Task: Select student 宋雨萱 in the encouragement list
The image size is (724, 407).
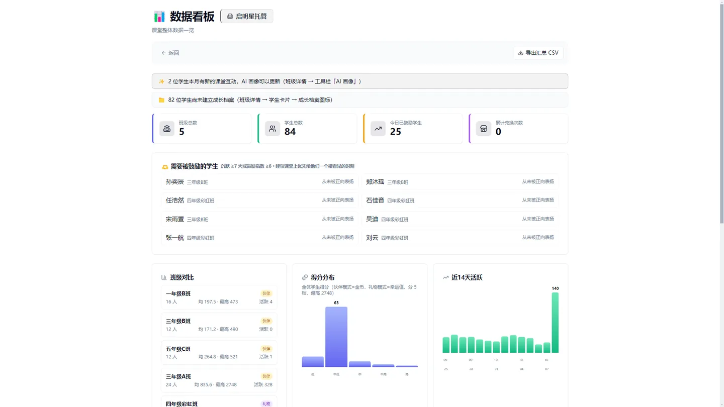Action: coord(259,219)
